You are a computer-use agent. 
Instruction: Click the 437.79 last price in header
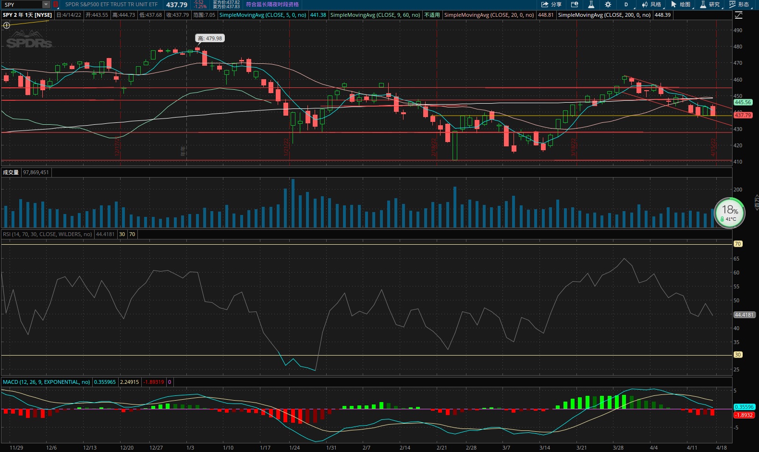[x=177, y=5]
